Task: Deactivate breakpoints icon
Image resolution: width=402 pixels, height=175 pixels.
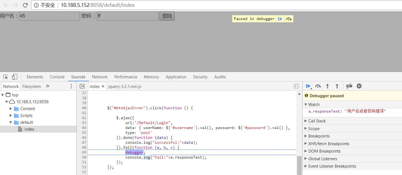Action: pyautogui.click(x=349, y=86)
